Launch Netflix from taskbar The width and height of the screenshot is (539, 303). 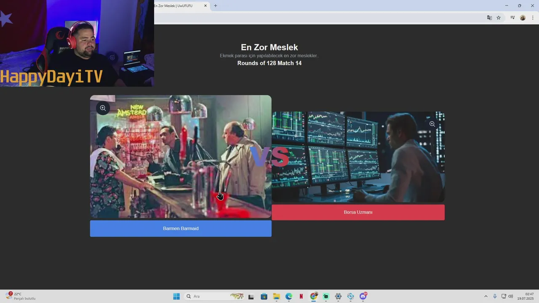(x=301, y=296)
